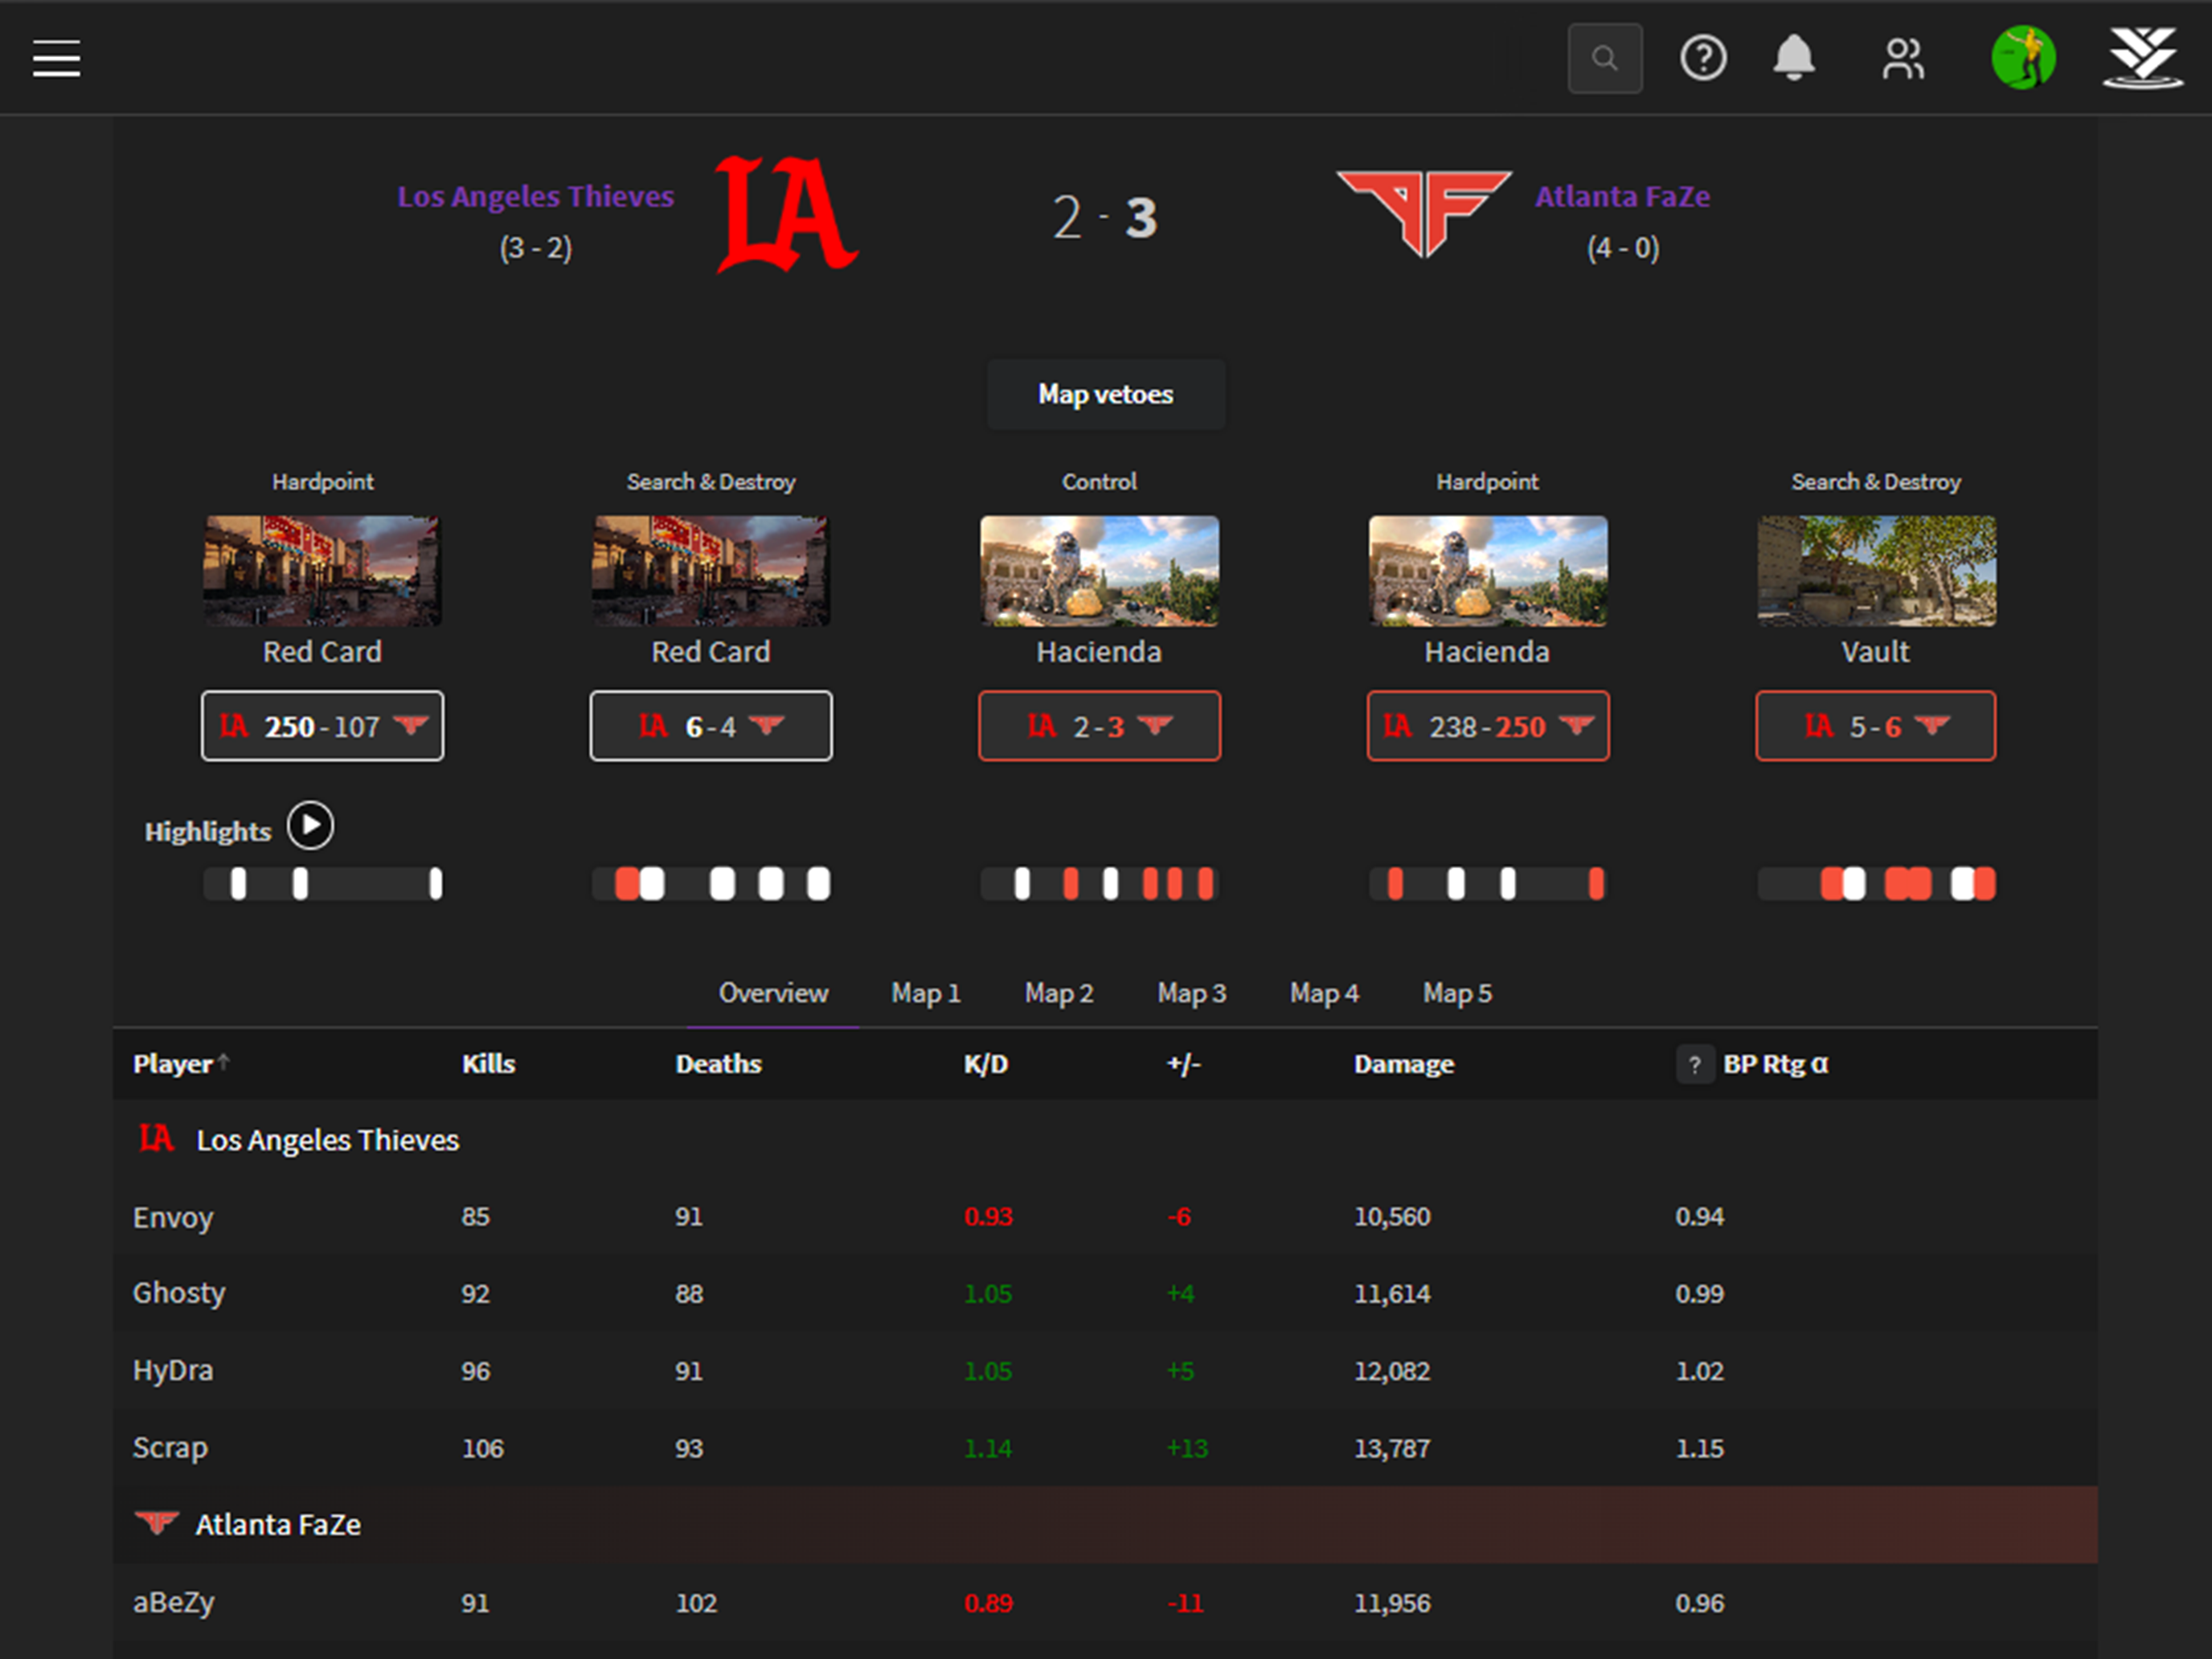This screenshot has width=2212, height=1659.
Task: Click the LA logo in the team header row
Action: (156, 1139)
